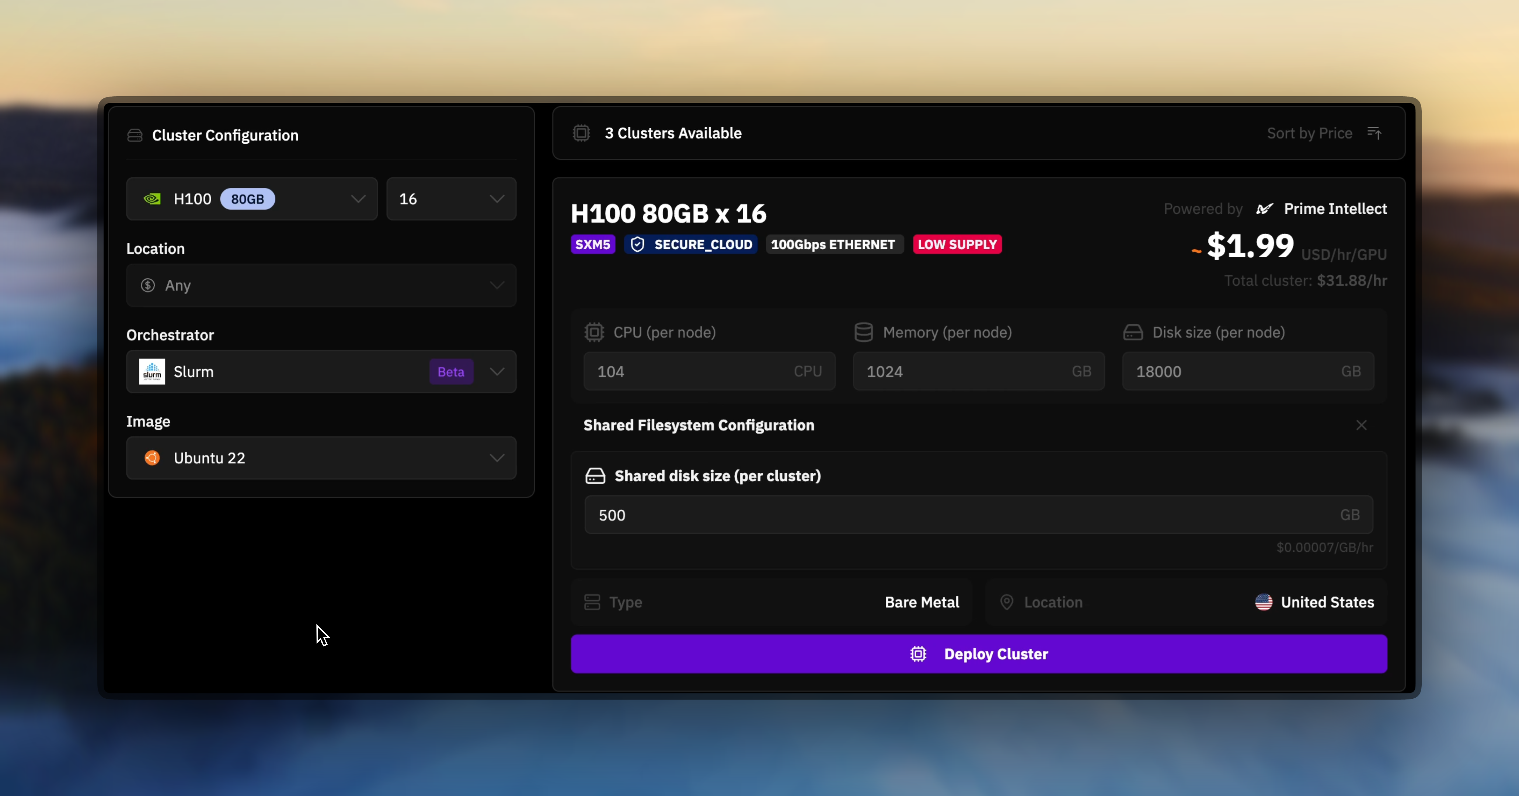Click the LOW SUPPLY tag
The width and height of the screenshot is (1519, 796).
coord(958,244)
